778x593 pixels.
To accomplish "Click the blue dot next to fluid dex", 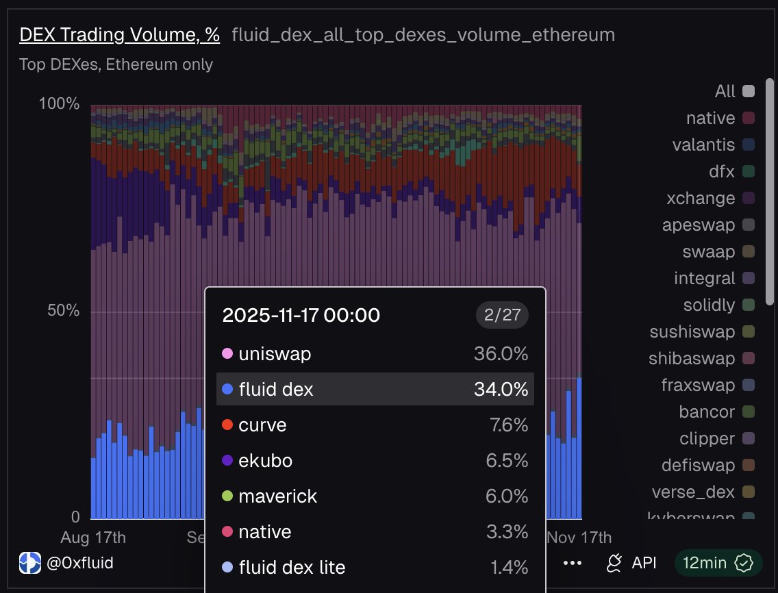I will pyautogui.click(x=229, y=389).
